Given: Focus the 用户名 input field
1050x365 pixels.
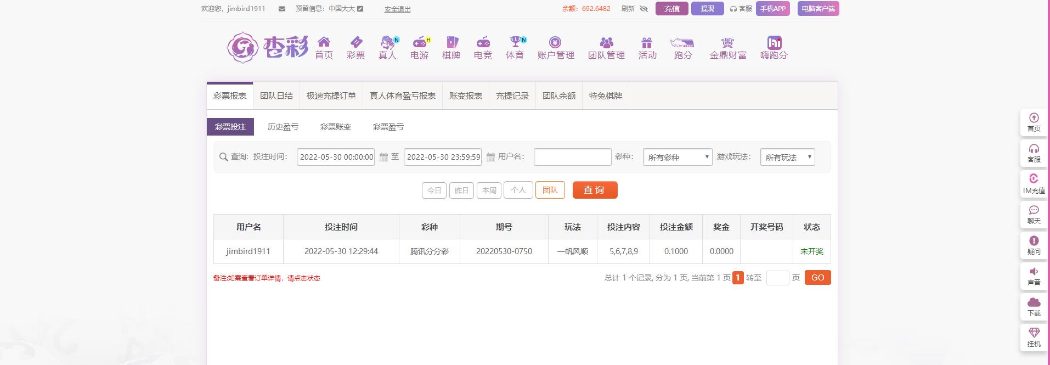Looking at the screenshot, I should click(573, 157).
